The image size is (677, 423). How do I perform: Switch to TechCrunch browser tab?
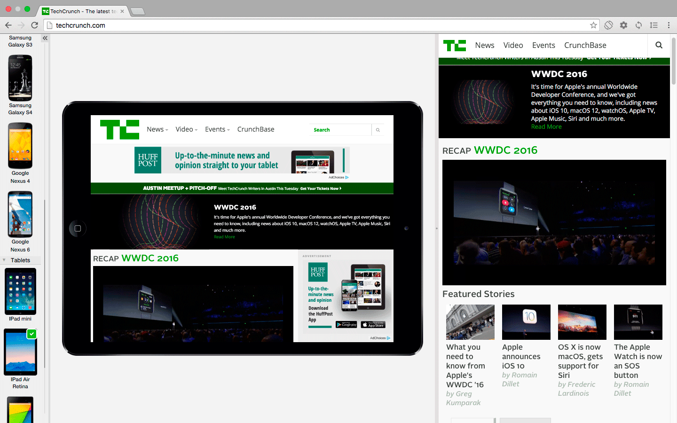(83, 11)
